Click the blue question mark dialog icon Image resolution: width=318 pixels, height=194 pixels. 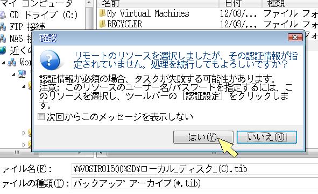coord(50,60)
